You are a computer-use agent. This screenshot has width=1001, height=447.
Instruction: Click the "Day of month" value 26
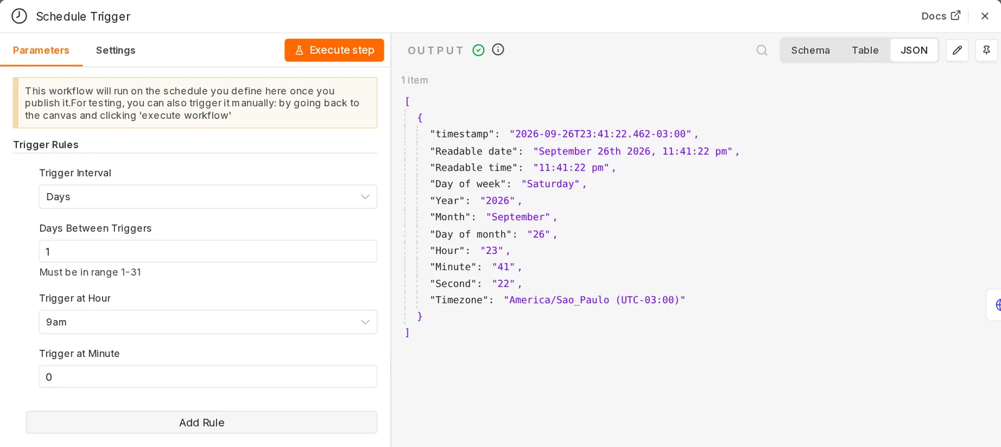[x=539, y=234]
